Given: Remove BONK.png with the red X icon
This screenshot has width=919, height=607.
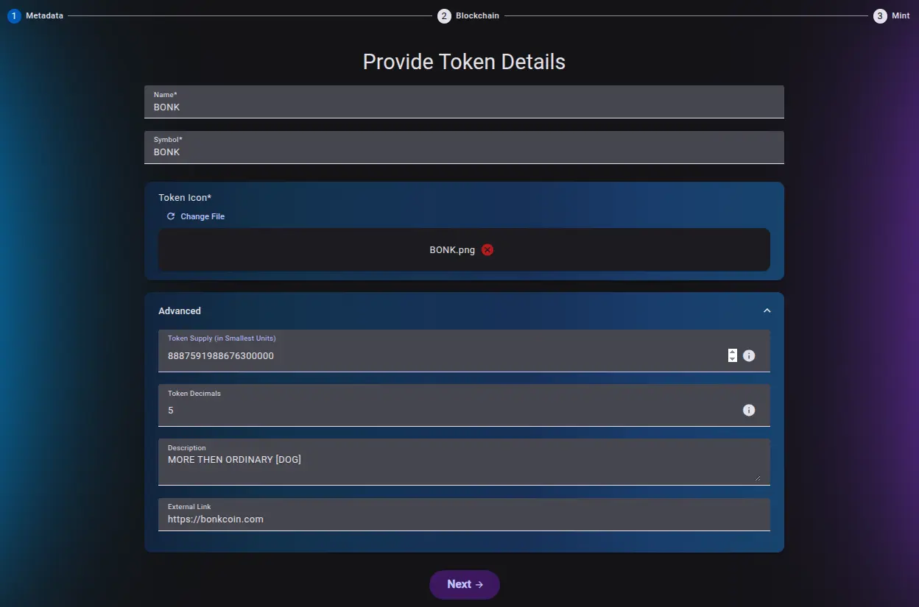Looking at the screenshot, I should [487, 249].
